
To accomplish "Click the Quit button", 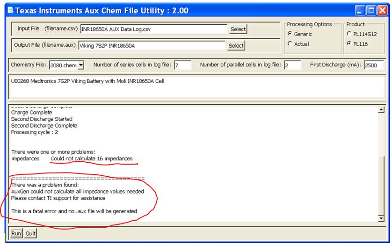I will point(30,233).
